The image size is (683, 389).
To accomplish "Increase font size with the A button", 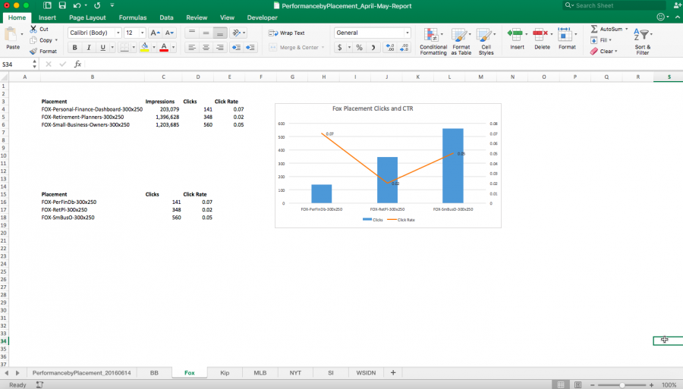I will click(x=155, y=33).
